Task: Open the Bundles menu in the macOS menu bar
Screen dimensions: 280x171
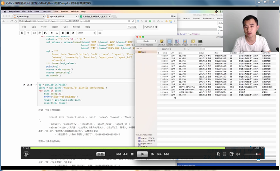Action: [x=65, y=12]
